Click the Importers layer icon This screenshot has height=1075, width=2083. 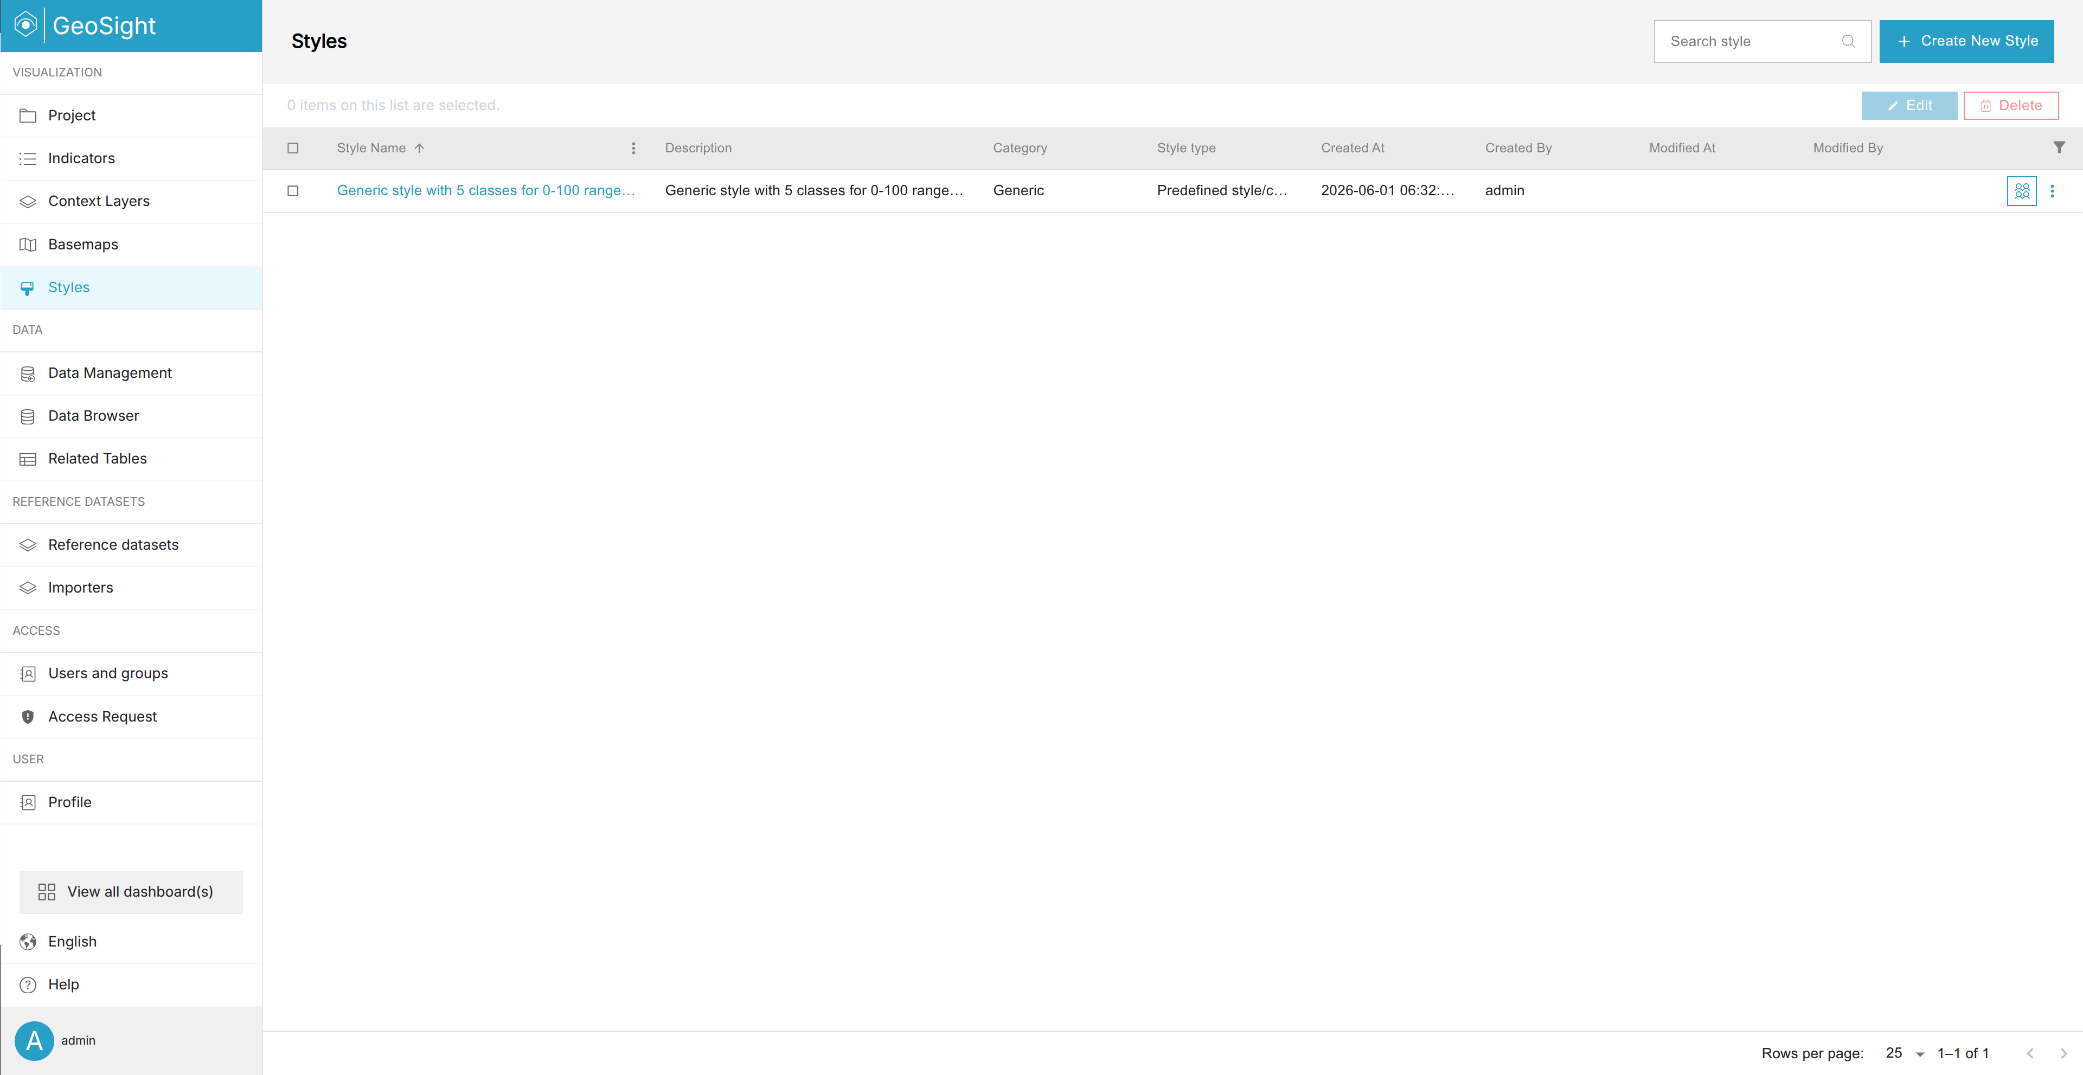[x=28, y=588]
